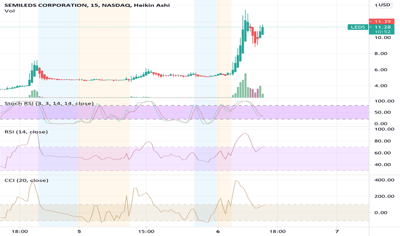Click the date 7 on time axis
This screenshot has width=400, height=236.
(x=337, y=231)
